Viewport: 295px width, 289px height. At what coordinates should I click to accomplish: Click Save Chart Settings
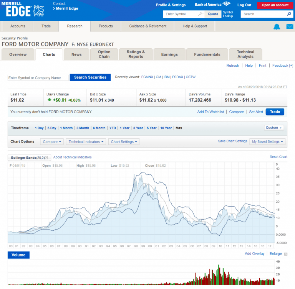coord(232,141)
